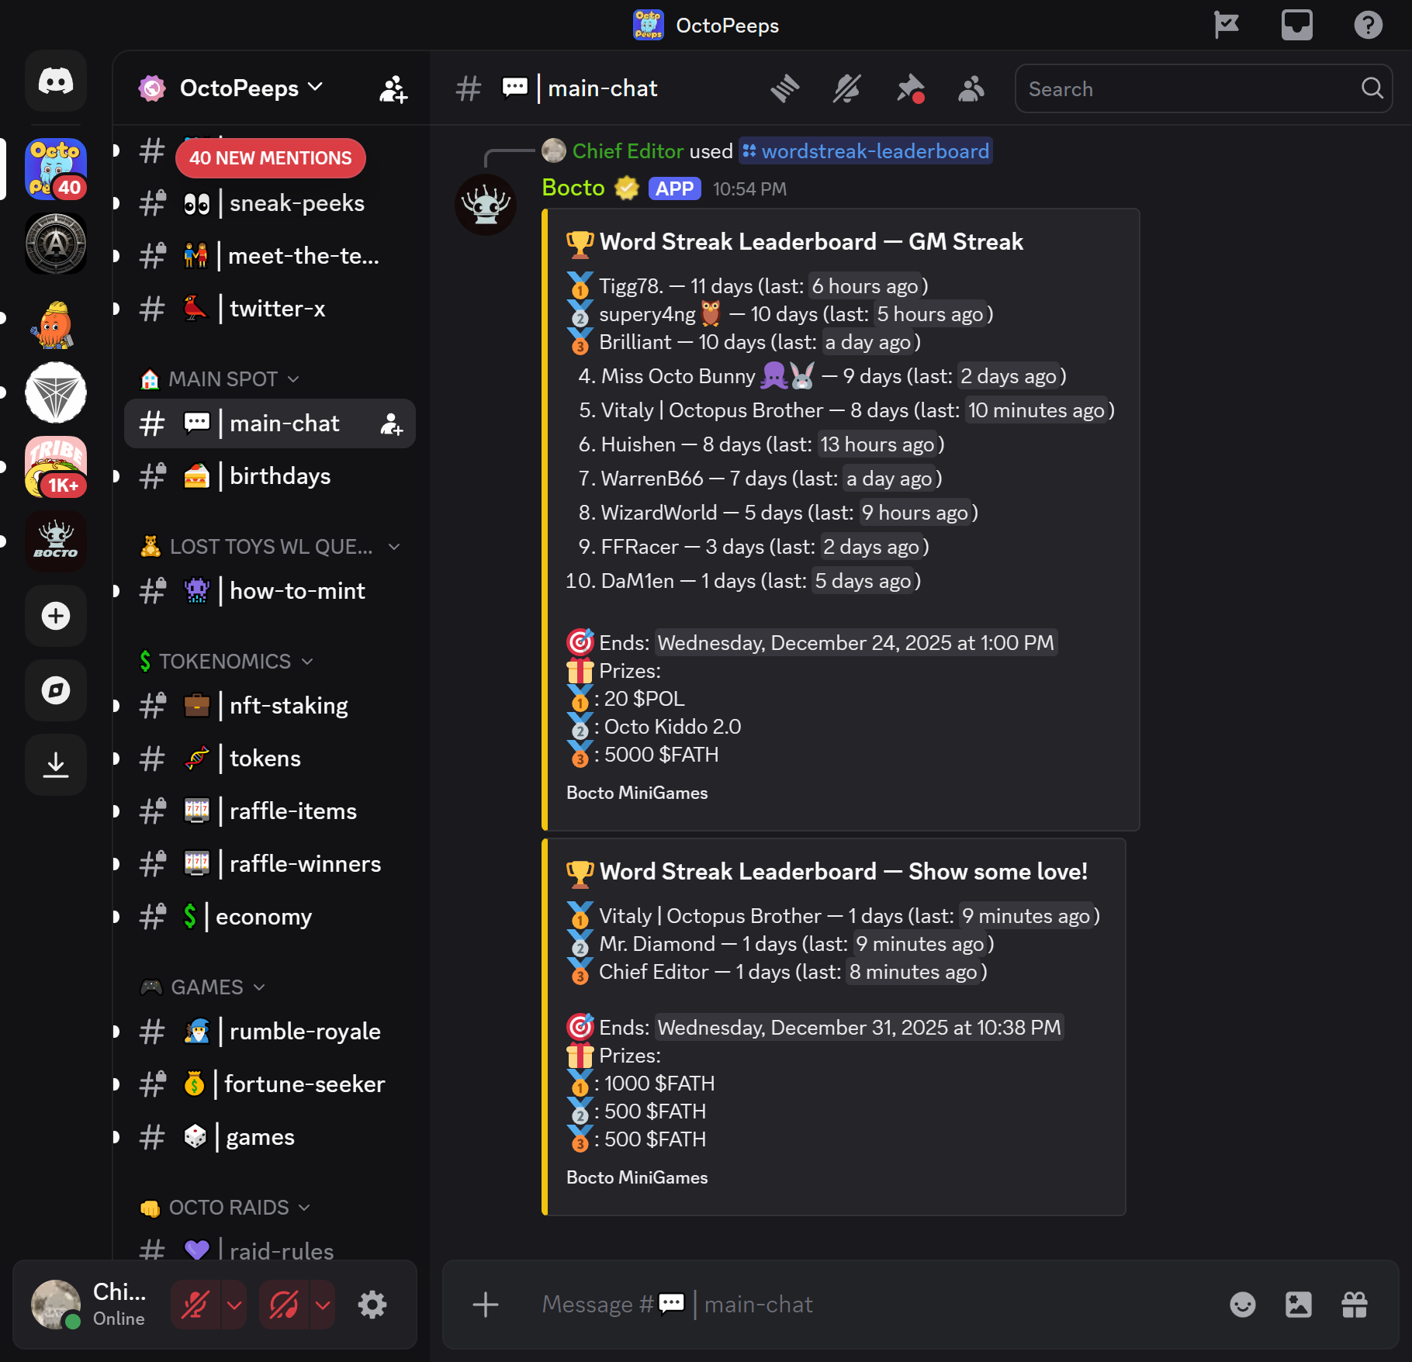The image size is (1412, 1362).
Task: Show the member list
Action: pos(971,88)
